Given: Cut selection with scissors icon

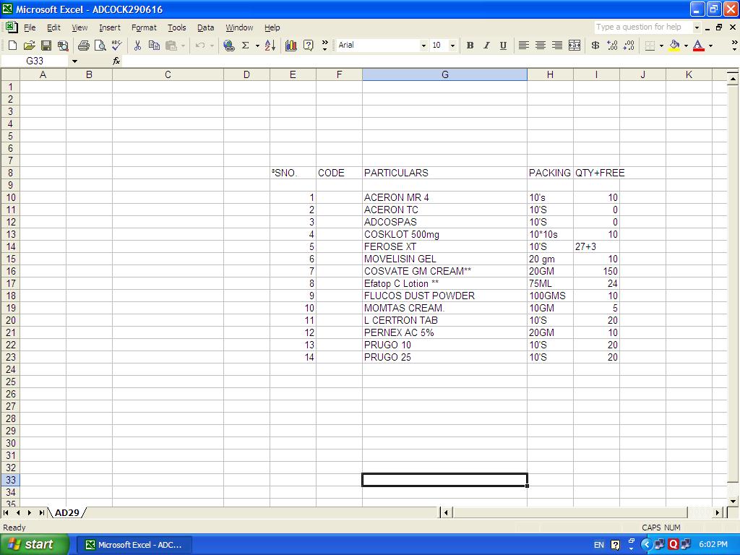Looking at the screenshot, I should (x=137, y=46).
